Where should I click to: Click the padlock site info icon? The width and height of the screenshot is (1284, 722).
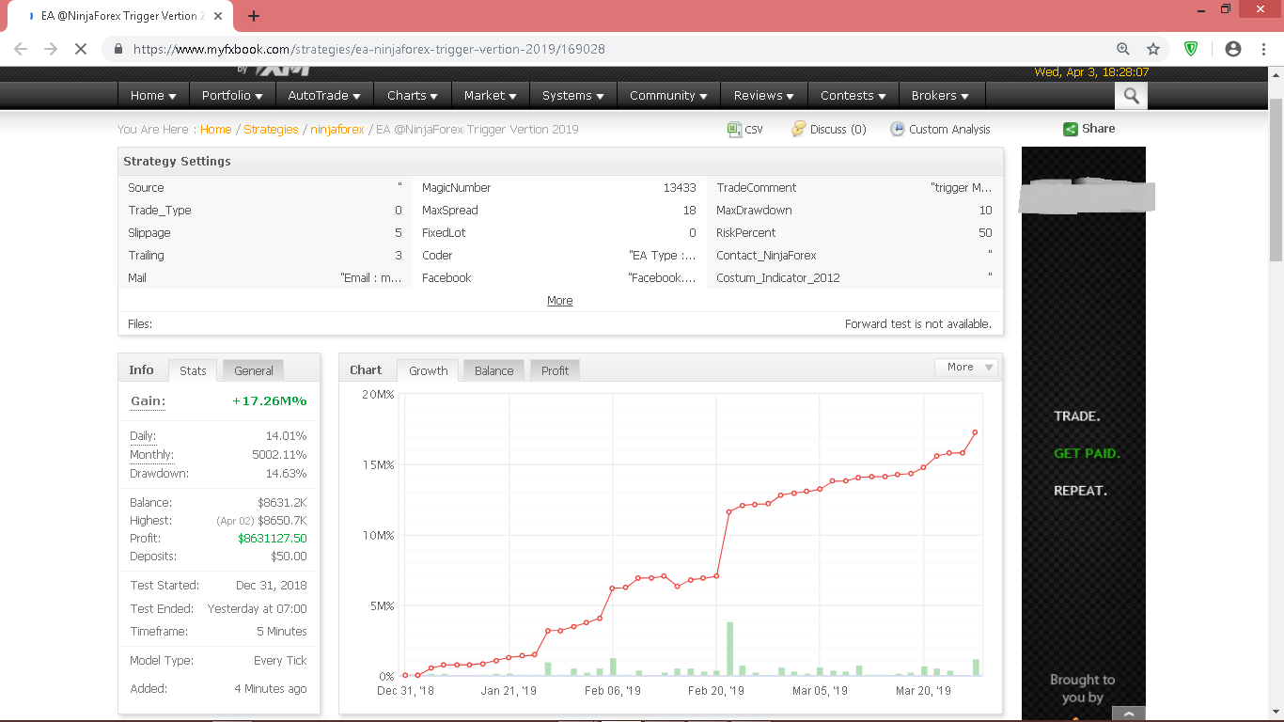coord(118,49)
